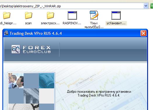
Task: Click the Trading Desk title bar installer icon
Action: pyautogui.click(x=6, y=33)
